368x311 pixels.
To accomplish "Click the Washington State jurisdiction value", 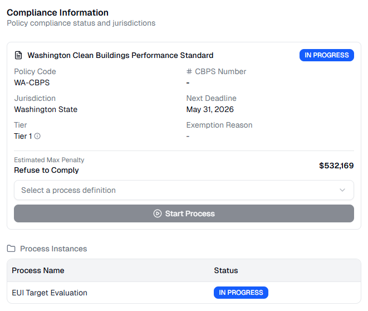I will click(x=46, y=109).
